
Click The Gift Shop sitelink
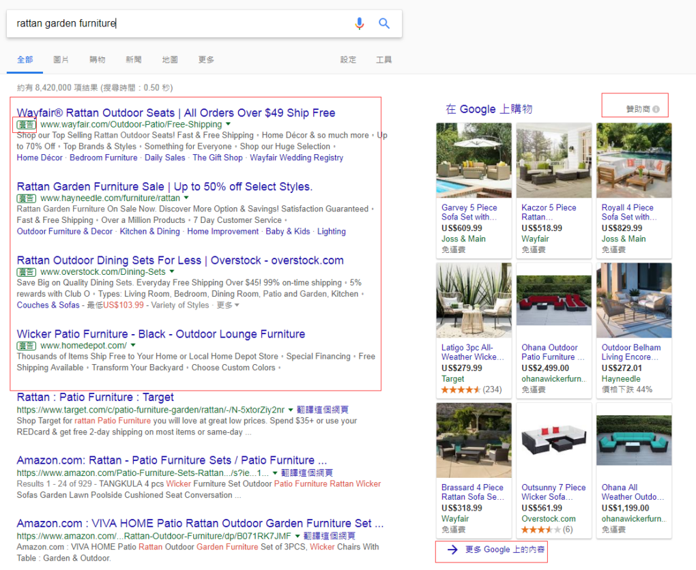(218, 157)
